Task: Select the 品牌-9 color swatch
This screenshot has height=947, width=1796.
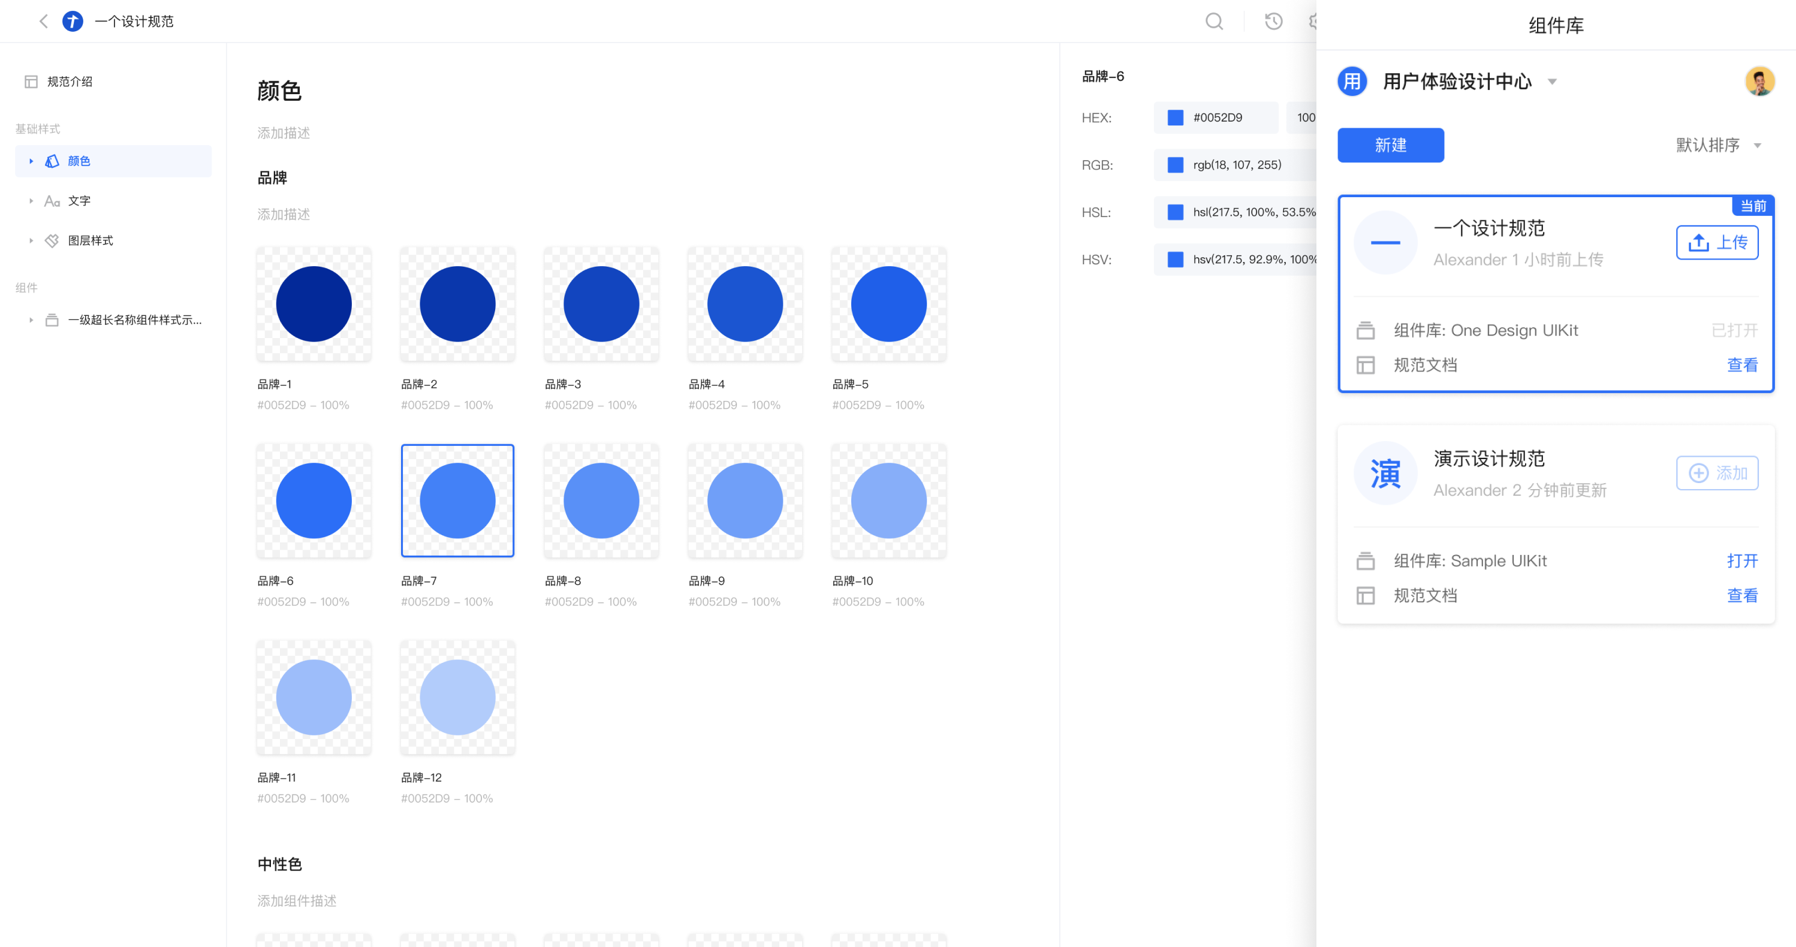Action: pyautogui.click(x=745, y=500)
